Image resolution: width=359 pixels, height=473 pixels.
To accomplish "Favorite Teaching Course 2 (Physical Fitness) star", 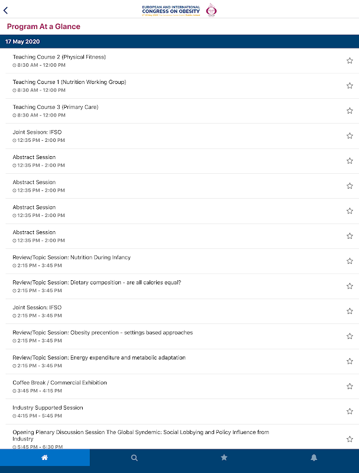I will 350,61.
